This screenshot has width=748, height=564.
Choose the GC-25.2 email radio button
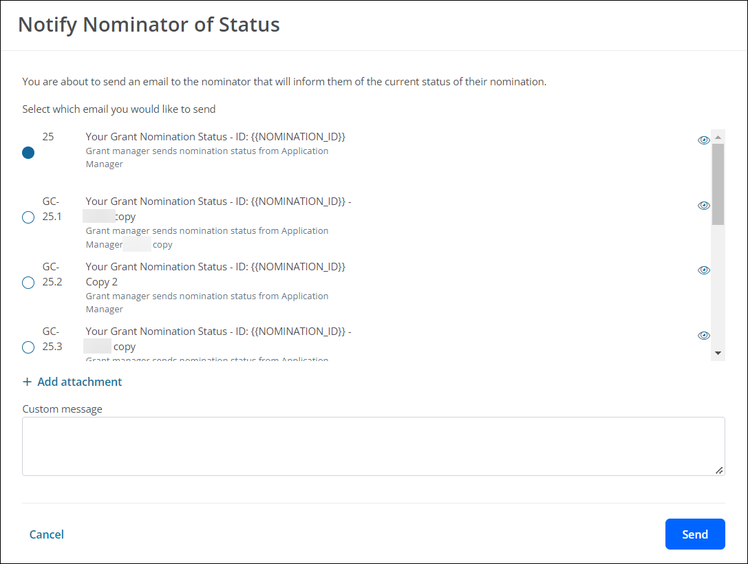click(28, 283)
